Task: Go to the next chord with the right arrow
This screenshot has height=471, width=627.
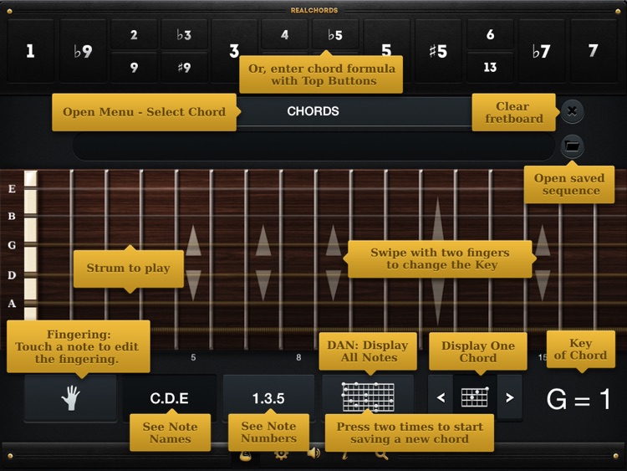Action: click(509, 397)
